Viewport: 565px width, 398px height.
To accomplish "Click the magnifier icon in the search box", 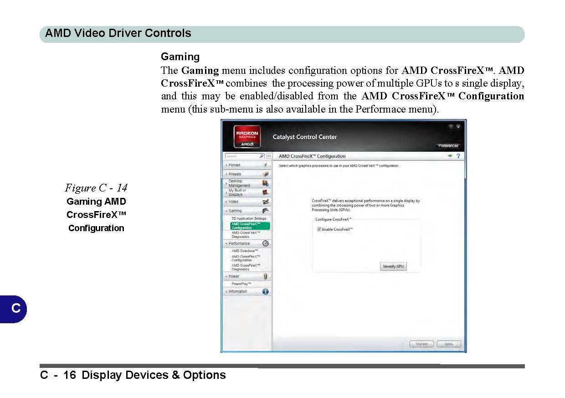I will tap(262, 156).
